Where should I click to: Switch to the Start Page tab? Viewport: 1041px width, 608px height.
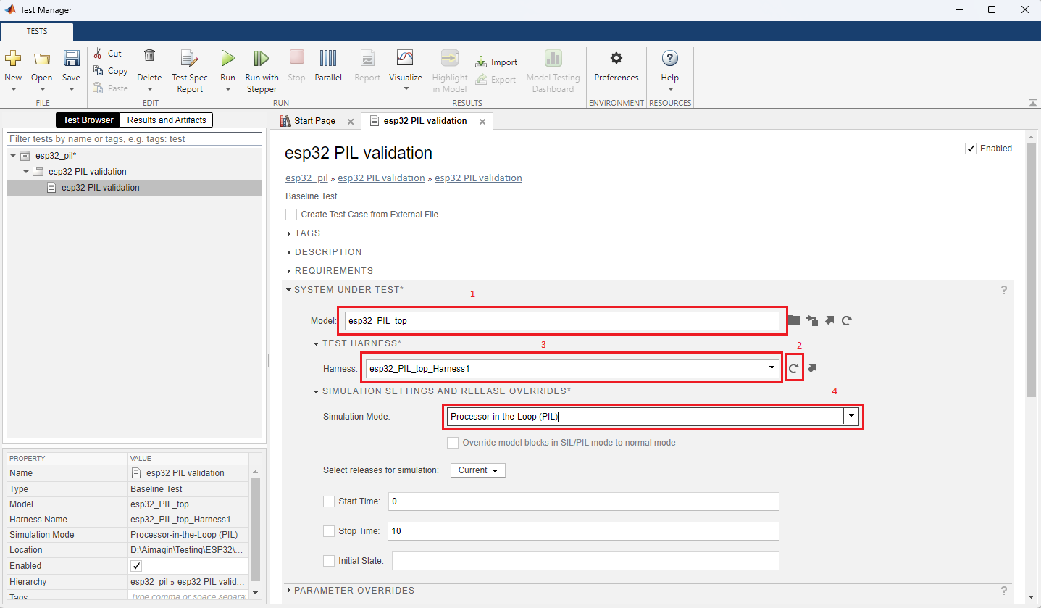click(314, 121)
